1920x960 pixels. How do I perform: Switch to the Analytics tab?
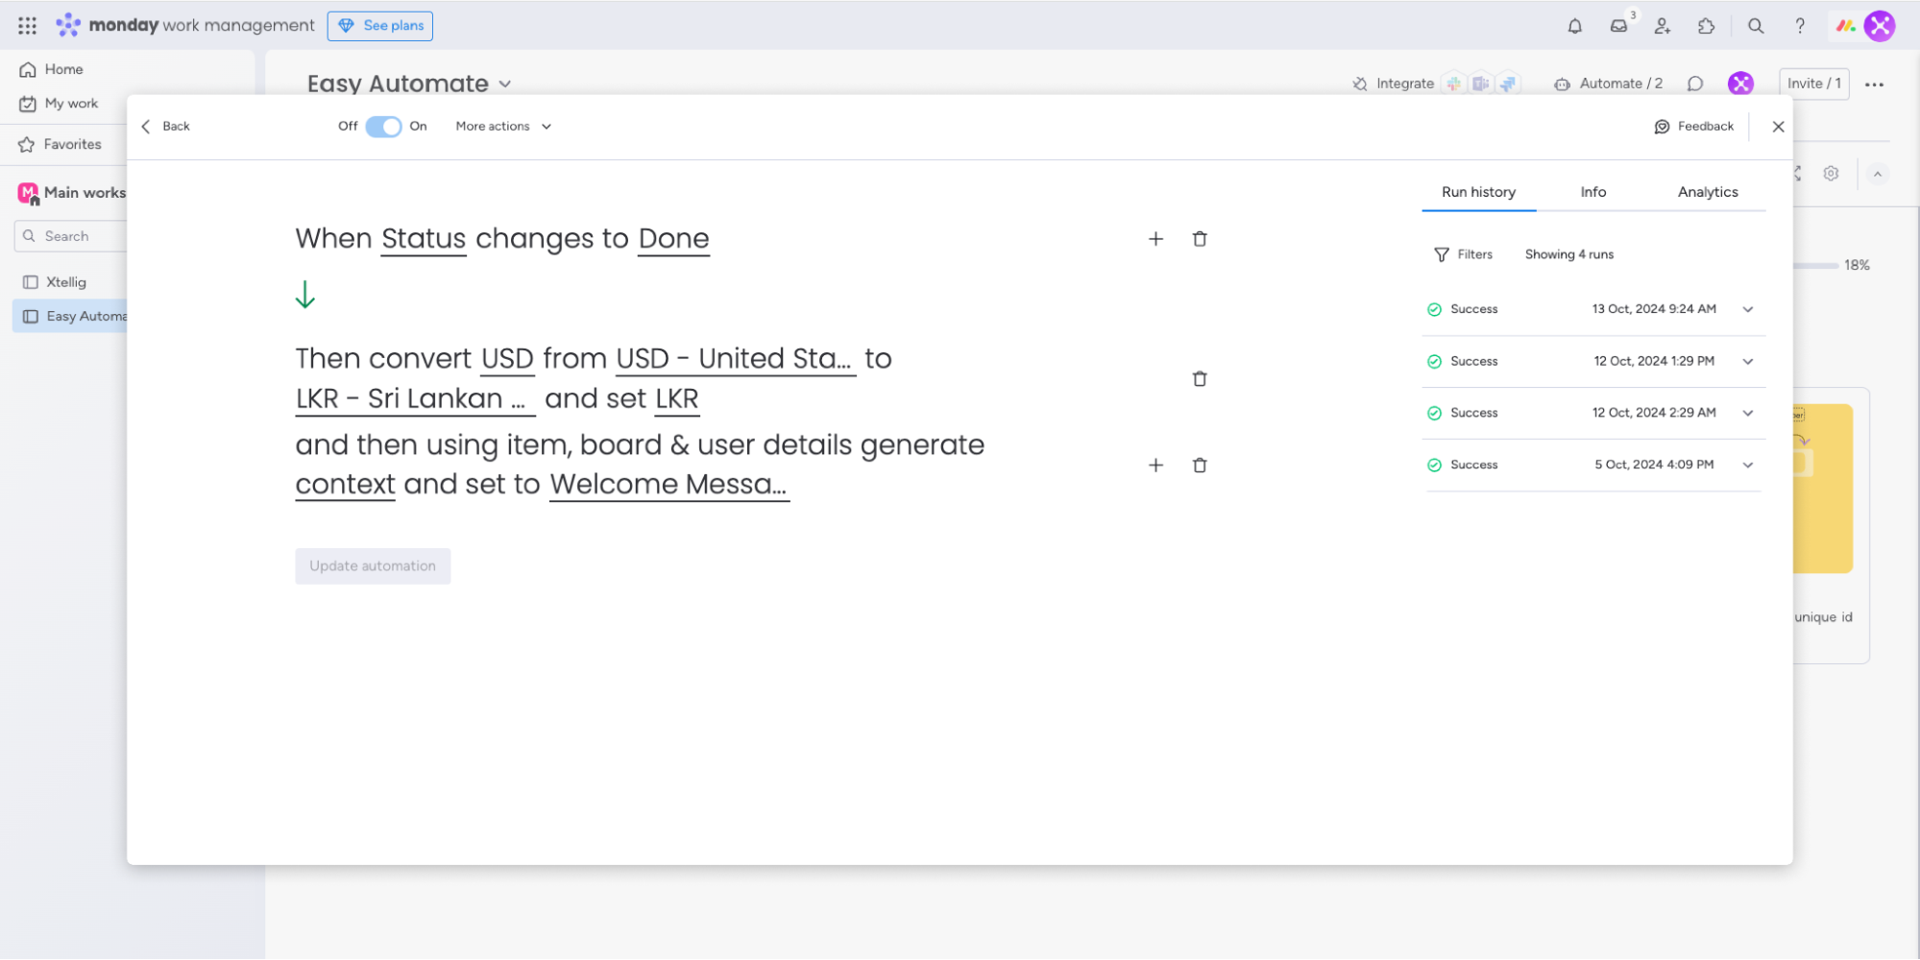tap(1707, 192)
